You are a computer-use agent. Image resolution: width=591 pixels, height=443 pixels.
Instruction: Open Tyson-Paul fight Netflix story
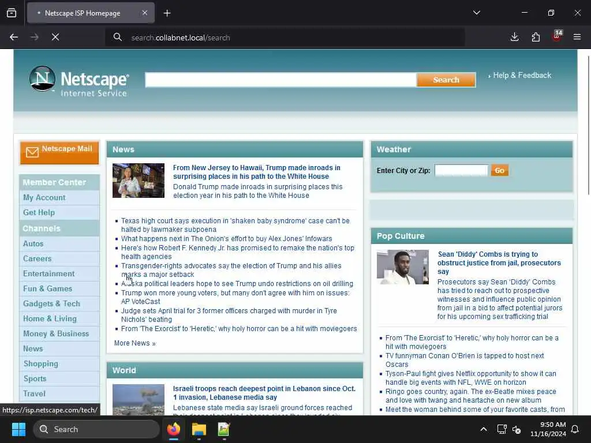(x=471, y=378)
